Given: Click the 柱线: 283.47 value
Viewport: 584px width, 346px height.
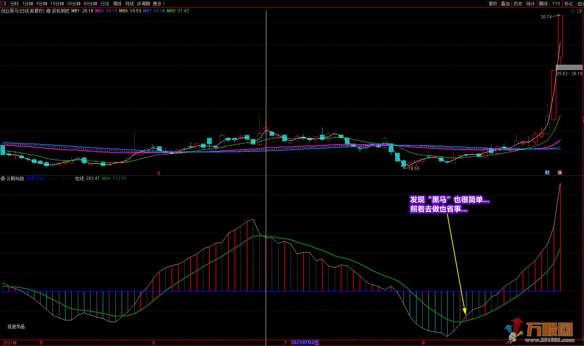Looking at the screenshot, I should [x=87, y=178].
